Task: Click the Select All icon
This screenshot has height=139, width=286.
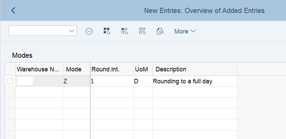Action: point(107,31)
